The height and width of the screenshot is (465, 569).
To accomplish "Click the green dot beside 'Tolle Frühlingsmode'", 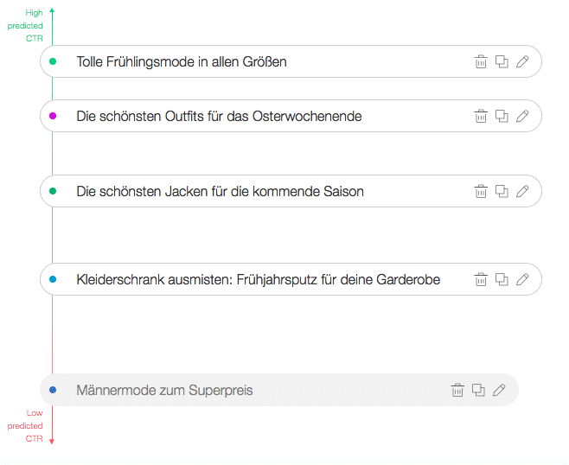I will click(x=53, y=61).
